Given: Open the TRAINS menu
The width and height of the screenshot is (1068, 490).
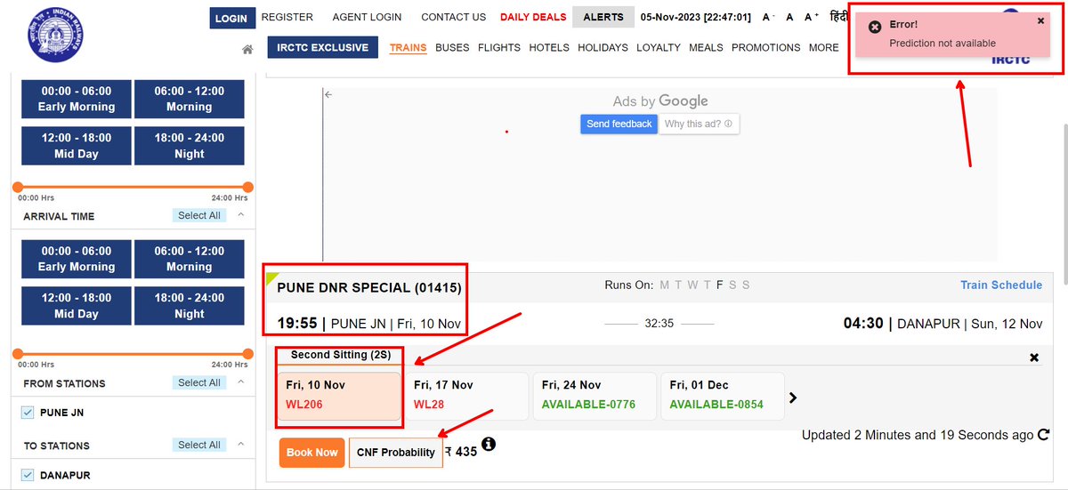Looking at the screenshot, I should 408,47.
